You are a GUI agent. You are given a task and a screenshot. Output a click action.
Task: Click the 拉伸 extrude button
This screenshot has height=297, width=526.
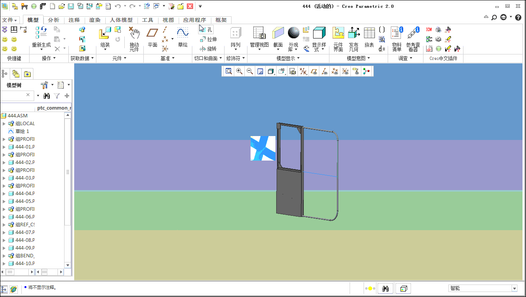208,39
